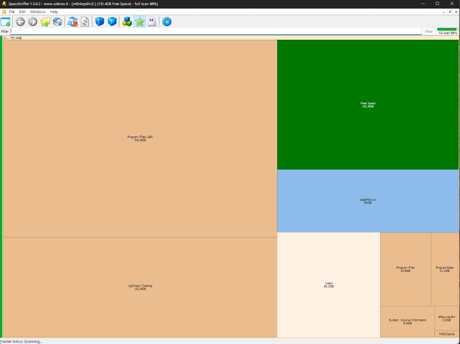This screenshot has width=460, height=344.
Task: Open the Edit menu
Action: (22, 12)
